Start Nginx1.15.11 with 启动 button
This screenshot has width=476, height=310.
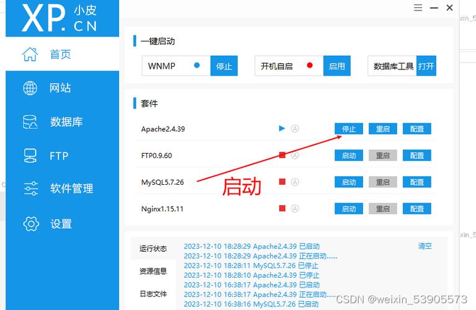pos(349,209)
